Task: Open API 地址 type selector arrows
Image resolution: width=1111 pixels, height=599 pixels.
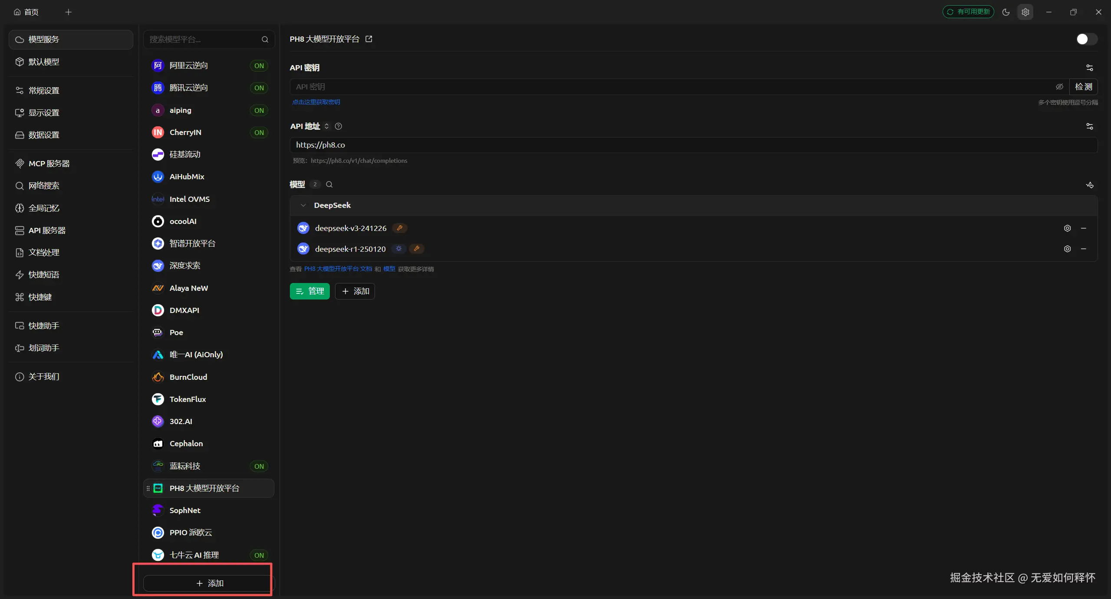Action: (x=327, y=126)
